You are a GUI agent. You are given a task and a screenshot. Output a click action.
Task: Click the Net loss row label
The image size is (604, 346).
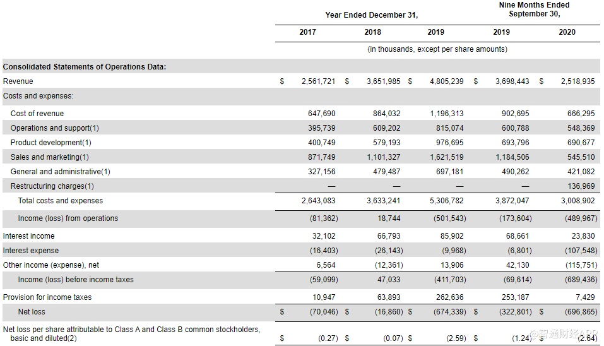[32, 312]
